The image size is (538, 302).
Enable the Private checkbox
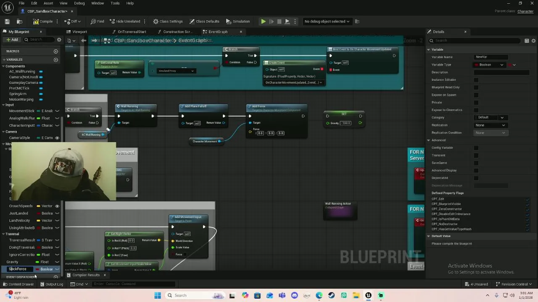click(x=476, y=102)
